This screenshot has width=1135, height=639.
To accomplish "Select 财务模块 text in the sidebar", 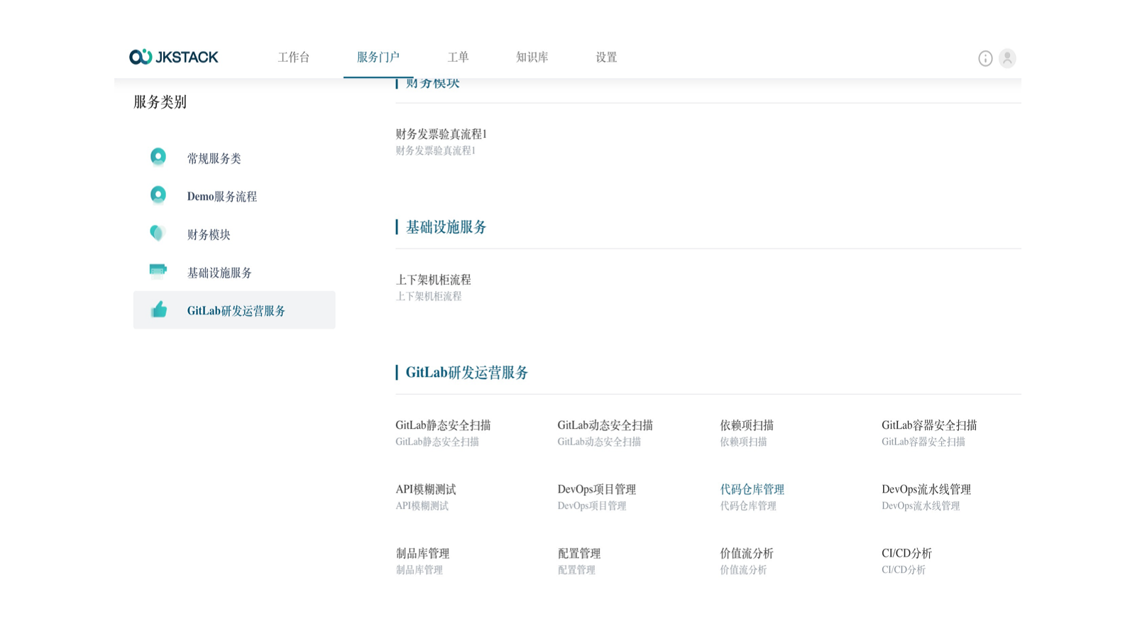I will click(x=209, y=234).
